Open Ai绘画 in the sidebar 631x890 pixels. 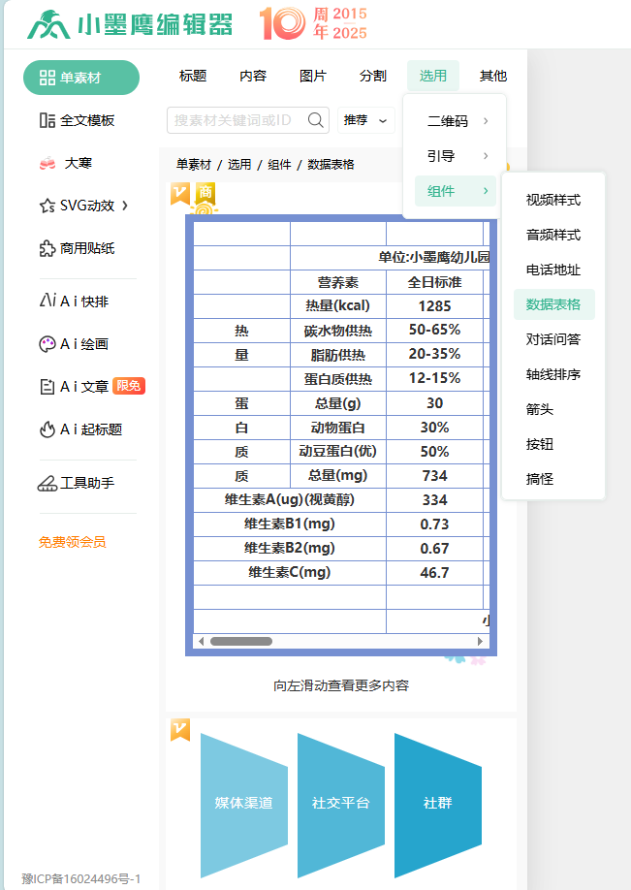coord(75,344)
